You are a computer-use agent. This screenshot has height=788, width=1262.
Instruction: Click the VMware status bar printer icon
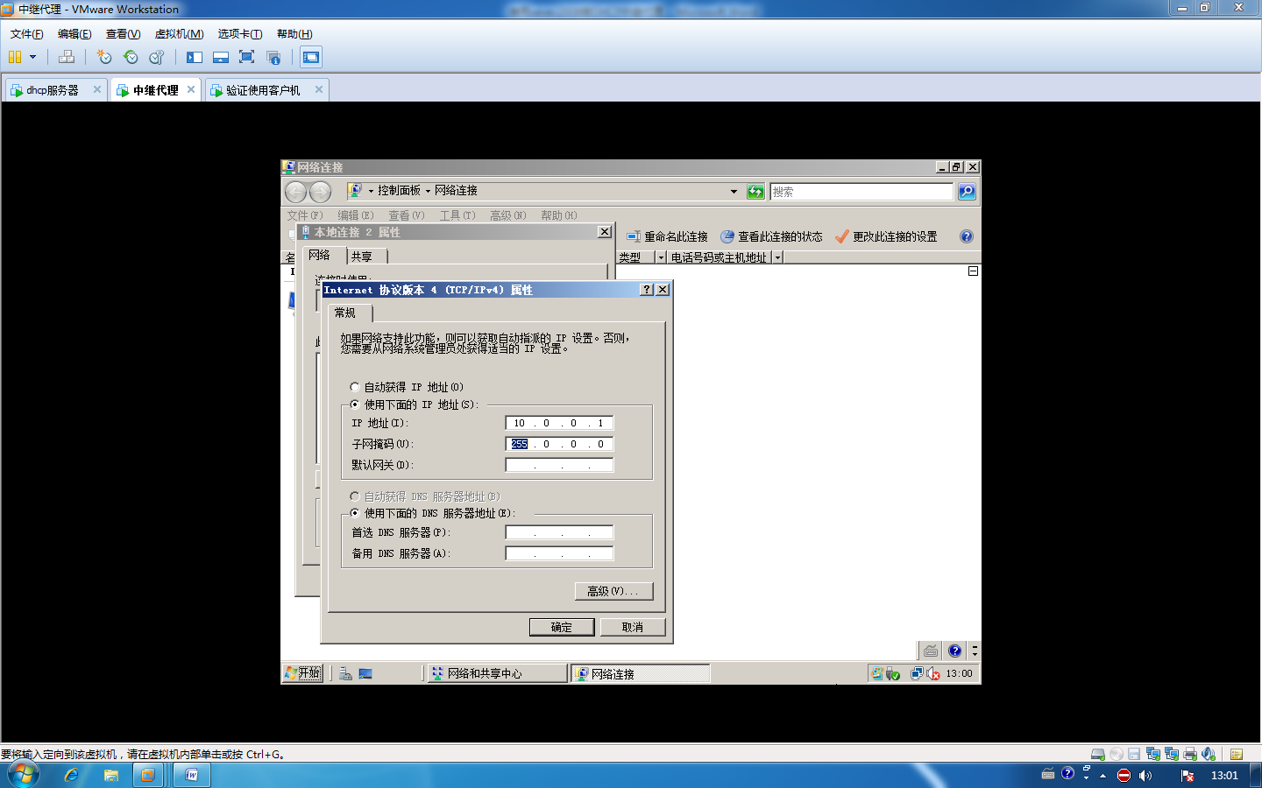(1190, 754)
